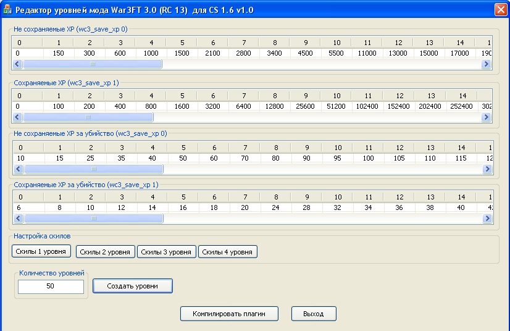The image size is (510, 331).
Task: Select cell with value 102400 in saved XP
Action: pos(367,106)
